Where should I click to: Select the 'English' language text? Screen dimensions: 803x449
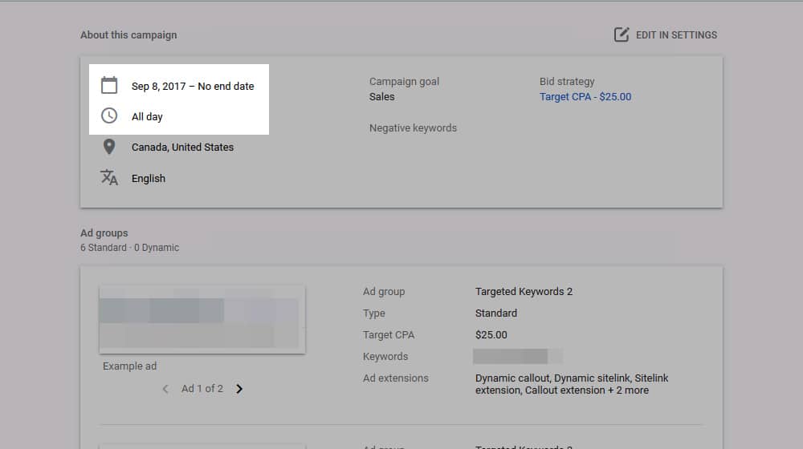[x=149, y=179]
